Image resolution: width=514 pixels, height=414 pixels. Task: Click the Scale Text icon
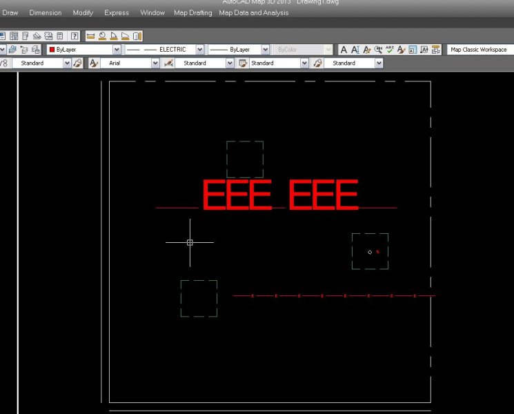point(413,50)
